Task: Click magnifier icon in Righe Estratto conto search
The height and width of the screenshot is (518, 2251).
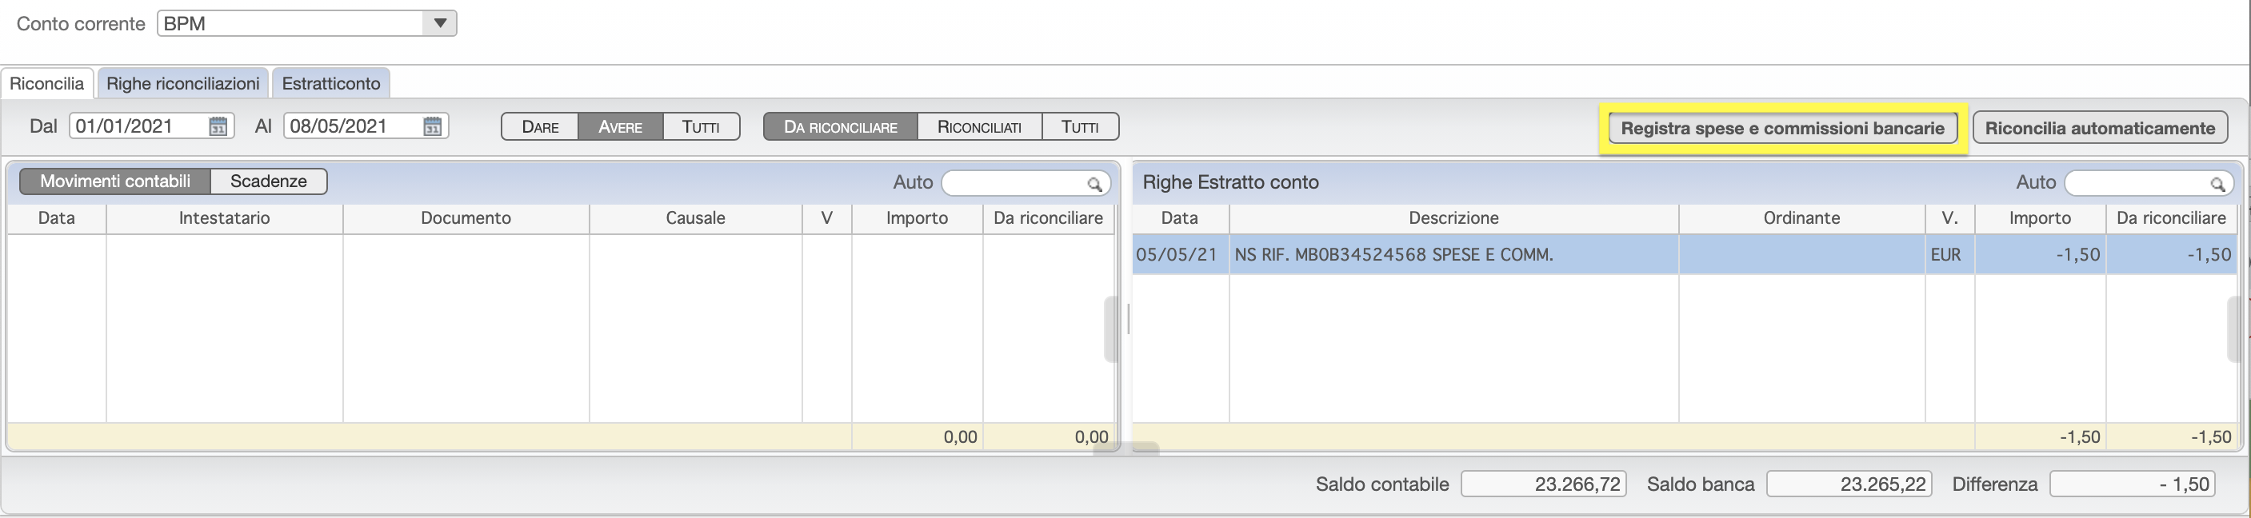Action: tap(2217, 185)
